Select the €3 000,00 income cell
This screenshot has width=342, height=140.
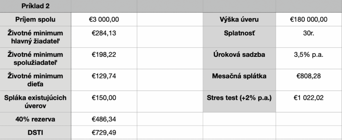click(x=104, y=19)
